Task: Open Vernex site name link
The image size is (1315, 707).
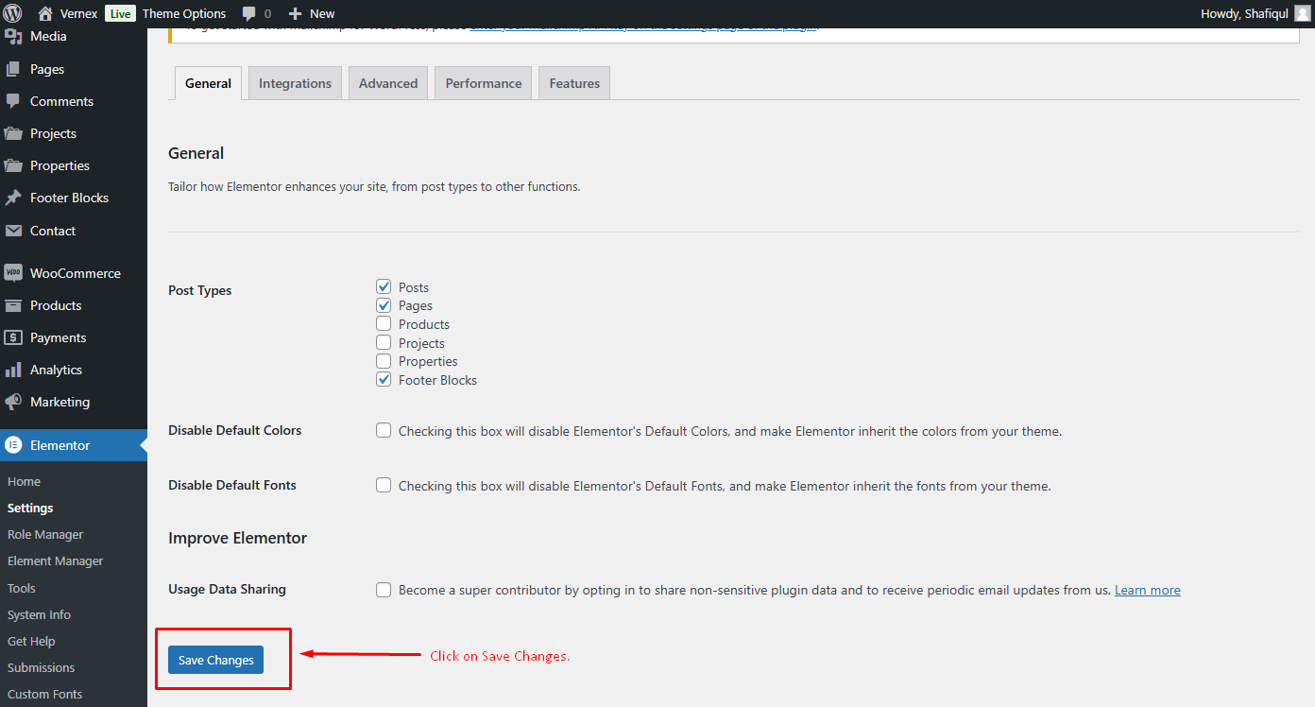Action: pos(79,13)
